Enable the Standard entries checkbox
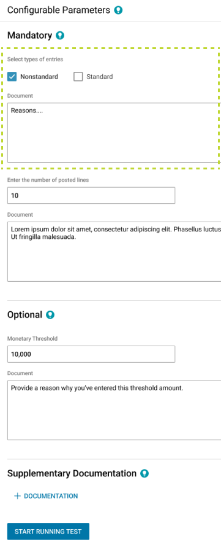The height and width of the screenshot is (550, 221). (x=78, y=77)
